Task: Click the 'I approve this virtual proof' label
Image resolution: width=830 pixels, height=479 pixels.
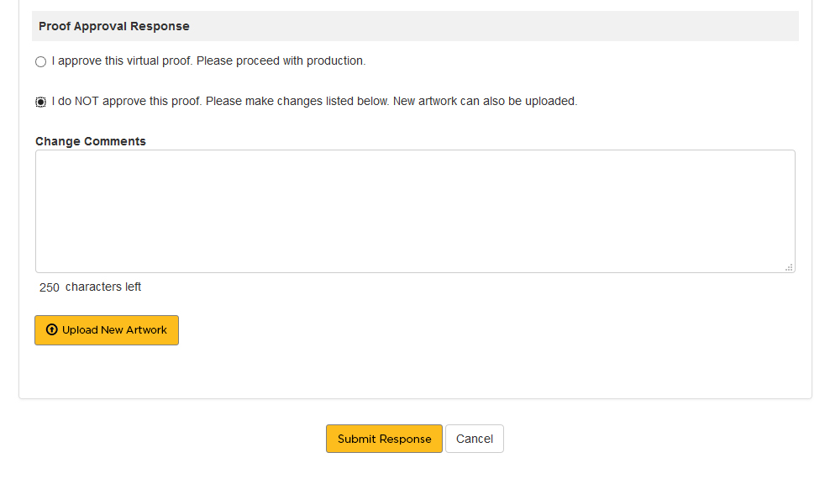Action: pos(123,61)
